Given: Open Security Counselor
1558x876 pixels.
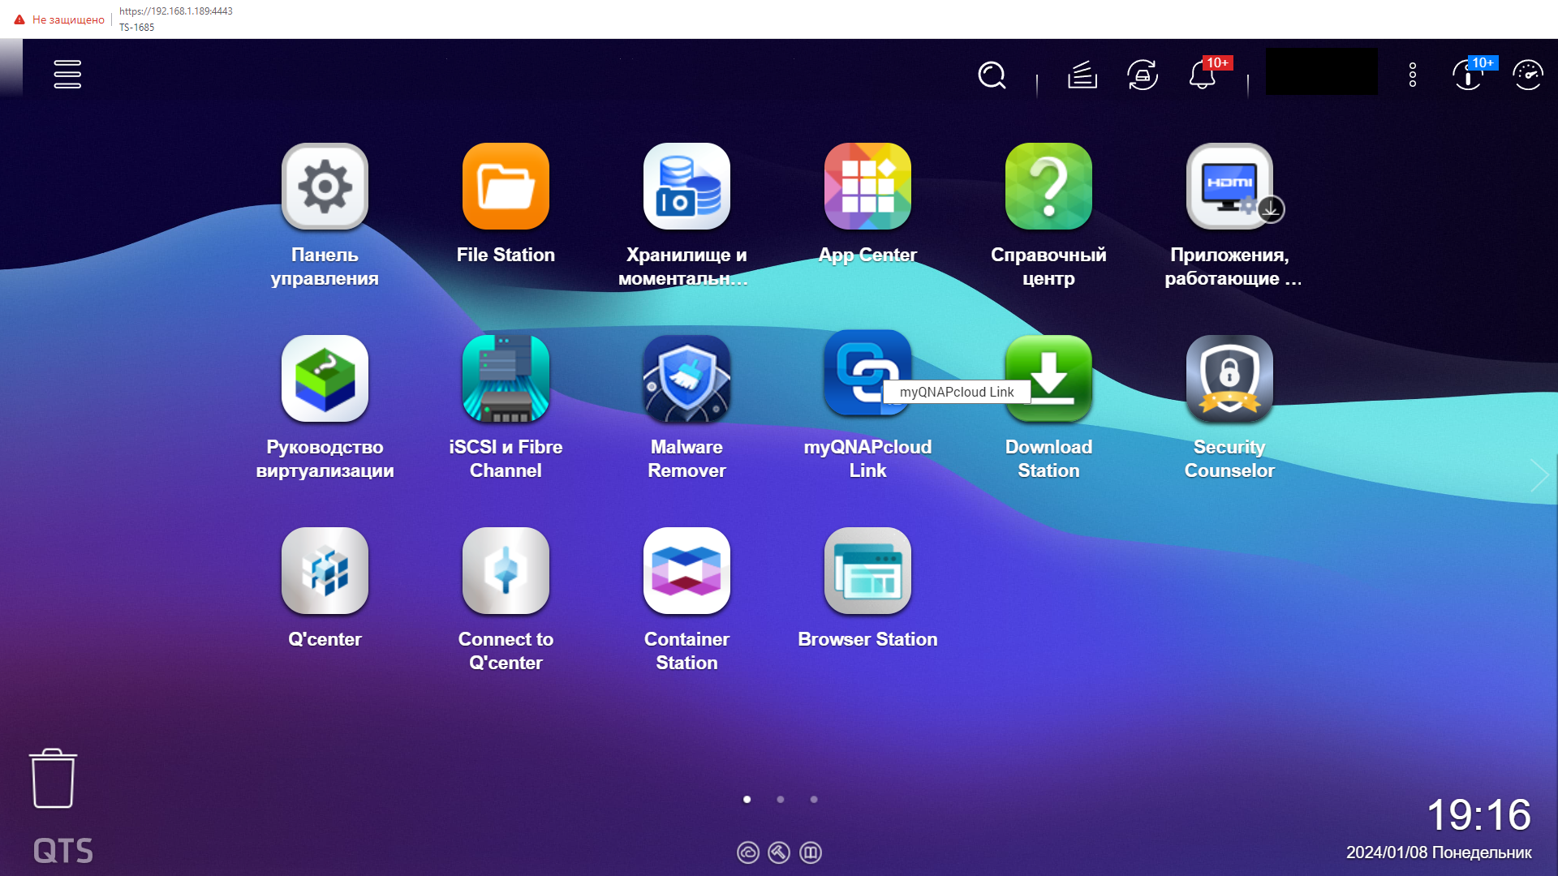Looking at the screenshot, I should click(1229, 379).
